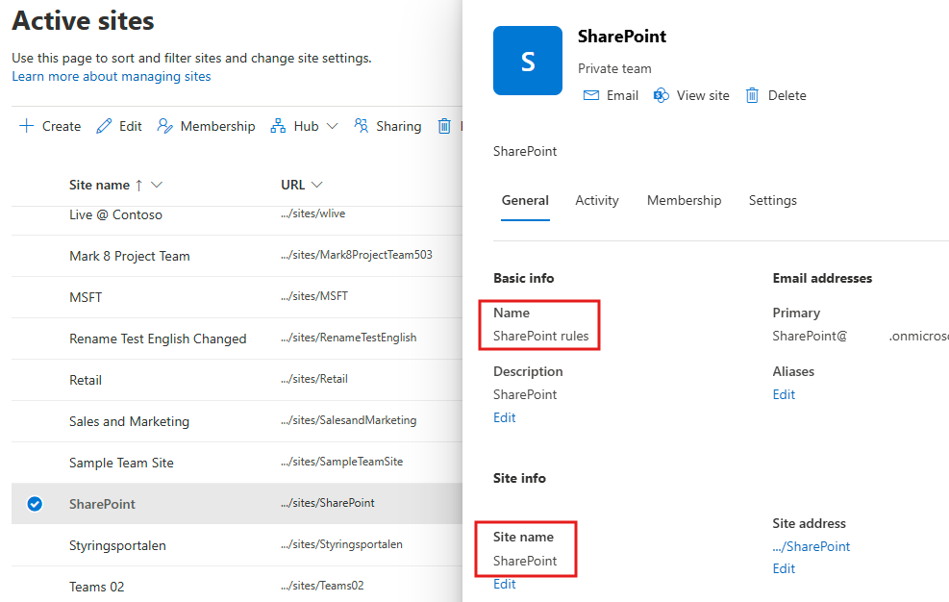Click Edit under Aliases
This screenshot has height=602, width=949.
[784, 394]
